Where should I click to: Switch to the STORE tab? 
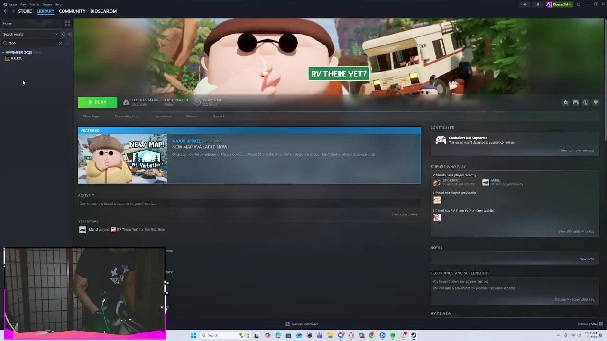pos(25,11)
